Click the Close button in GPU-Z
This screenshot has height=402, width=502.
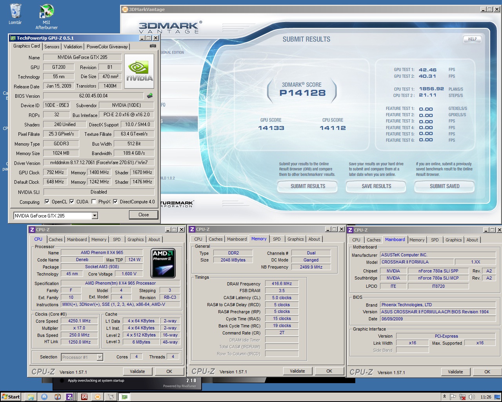tap(144, 215)
